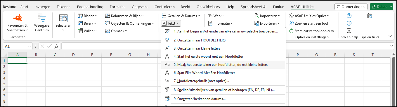Click the info circle icon

pos(349,23)
